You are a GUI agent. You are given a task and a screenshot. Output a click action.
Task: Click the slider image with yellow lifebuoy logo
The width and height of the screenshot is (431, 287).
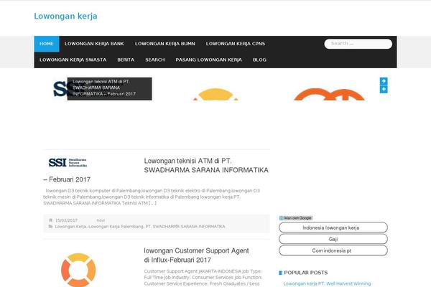pyautogui.click(x=215, y=94)
